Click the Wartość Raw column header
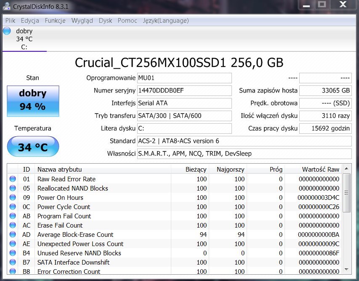The height and width of the screenshot is (281, 359). click(x=313, y=170)
